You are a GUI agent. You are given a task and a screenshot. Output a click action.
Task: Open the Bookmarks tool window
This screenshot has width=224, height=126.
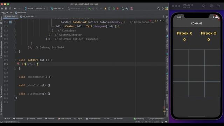click(x=1, y=92)
